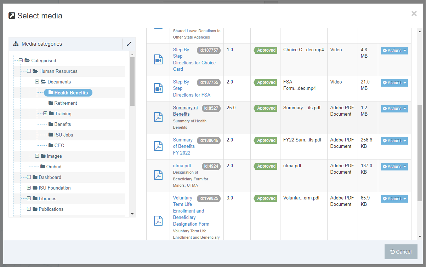Open Actions menu for Step By Step FSA
The image size is (426, 267).
pos(394,83)
